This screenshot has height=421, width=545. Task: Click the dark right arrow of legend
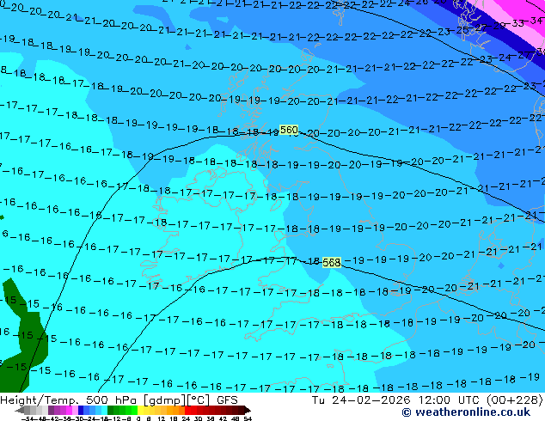(247, 410)
